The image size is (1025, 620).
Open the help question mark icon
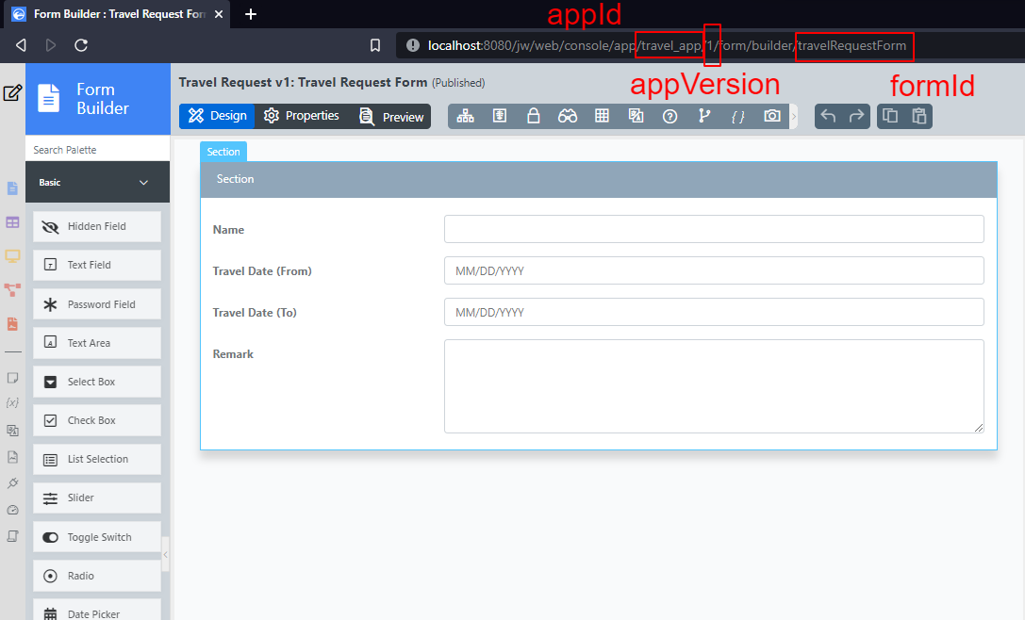670,116
